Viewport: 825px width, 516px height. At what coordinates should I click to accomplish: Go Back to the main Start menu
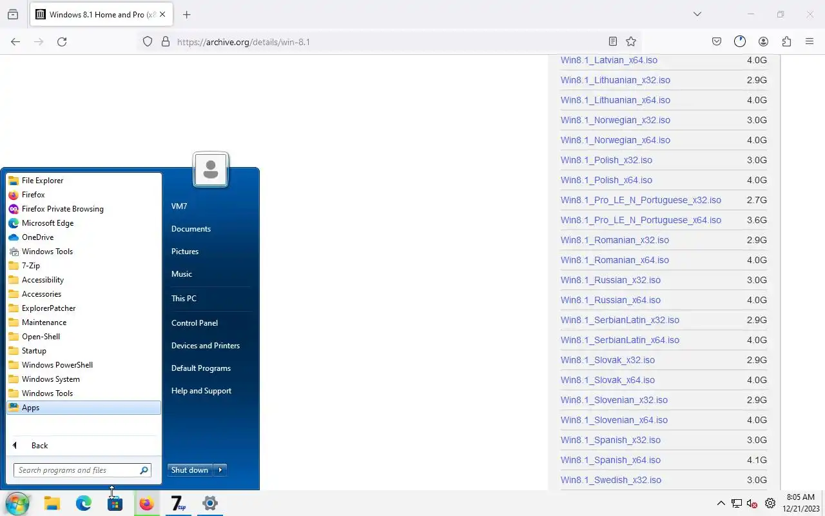[84, 446]
